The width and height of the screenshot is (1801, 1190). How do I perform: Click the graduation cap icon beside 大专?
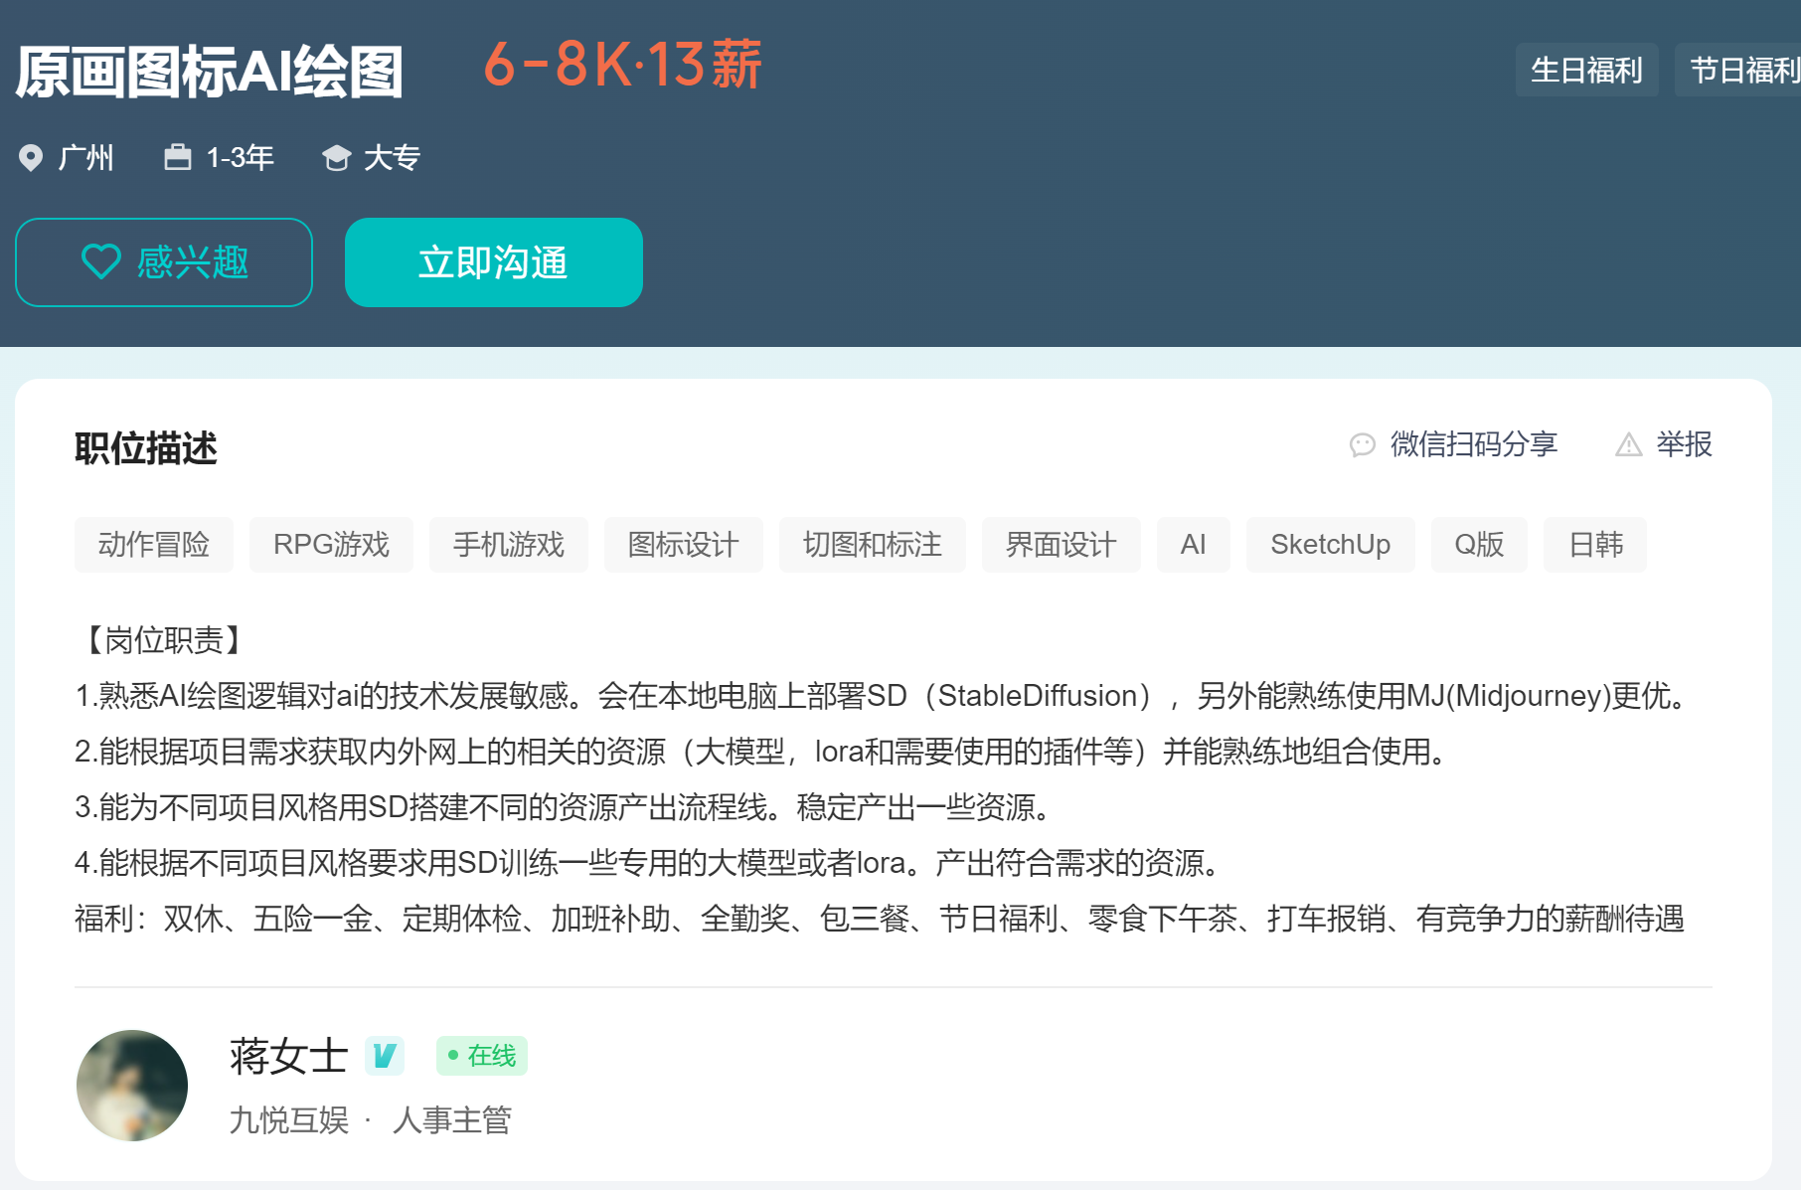pyautogui.click(x=337, y=157)
